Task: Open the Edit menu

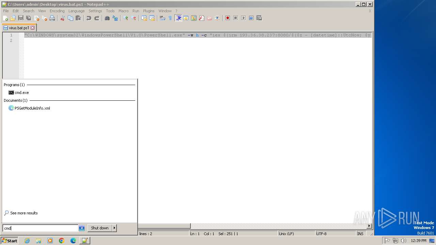Action: coord(16,11)
